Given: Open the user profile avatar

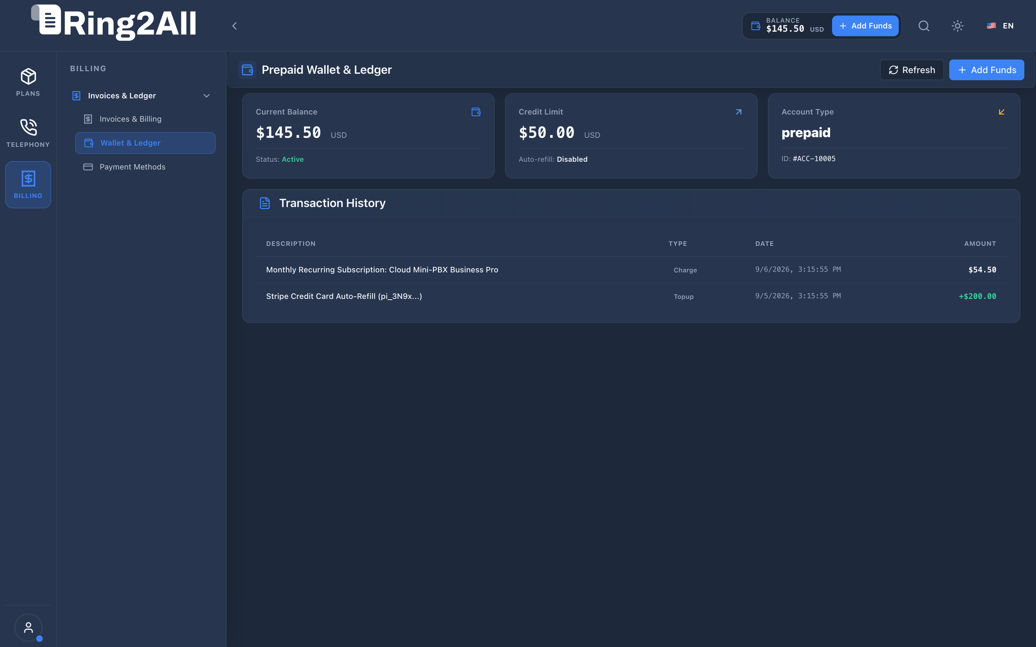Looking at the screenshot, I should coord(28,628).
